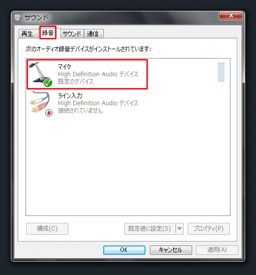Click the キャンセル button

(x=171, y=250)
